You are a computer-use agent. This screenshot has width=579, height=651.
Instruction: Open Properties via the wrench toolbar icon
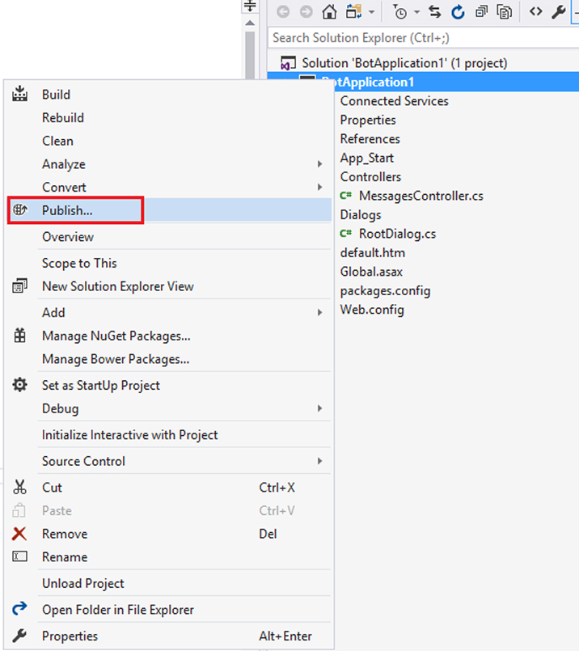558,11
